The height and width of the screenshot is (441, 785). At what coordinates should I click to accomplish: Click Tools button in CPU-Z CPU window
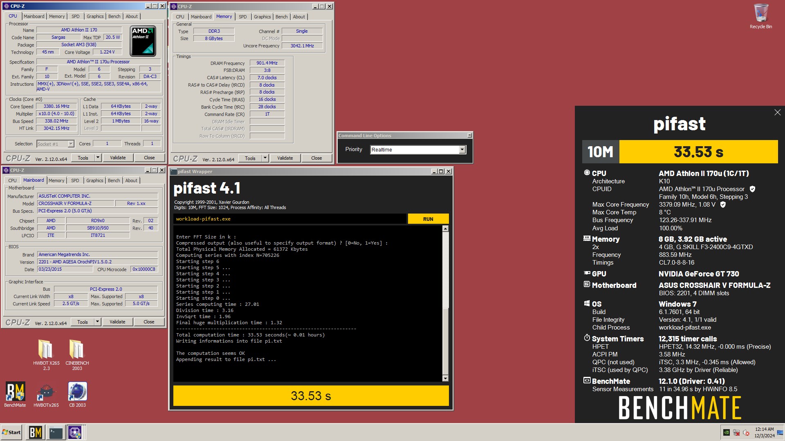click(x=83, y=158)
